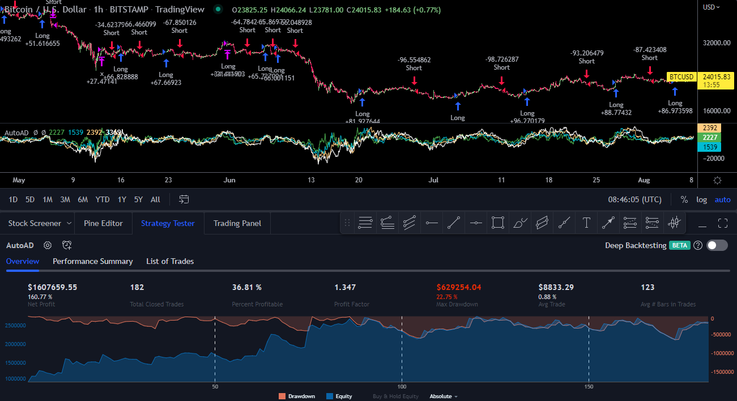
Task: Select the parallel channel drawing tool
Action: pos(410,223)
